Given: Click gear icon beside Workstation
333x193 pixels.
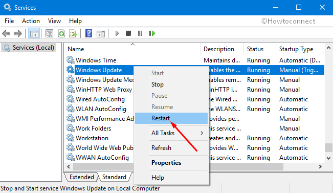Looking at the screenshot, I should coord(70,138).
